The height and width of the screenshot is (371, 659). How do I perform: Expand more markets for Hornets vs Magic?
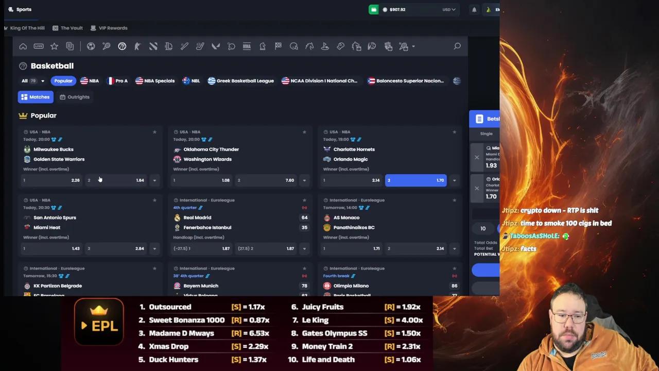point(454,180)
